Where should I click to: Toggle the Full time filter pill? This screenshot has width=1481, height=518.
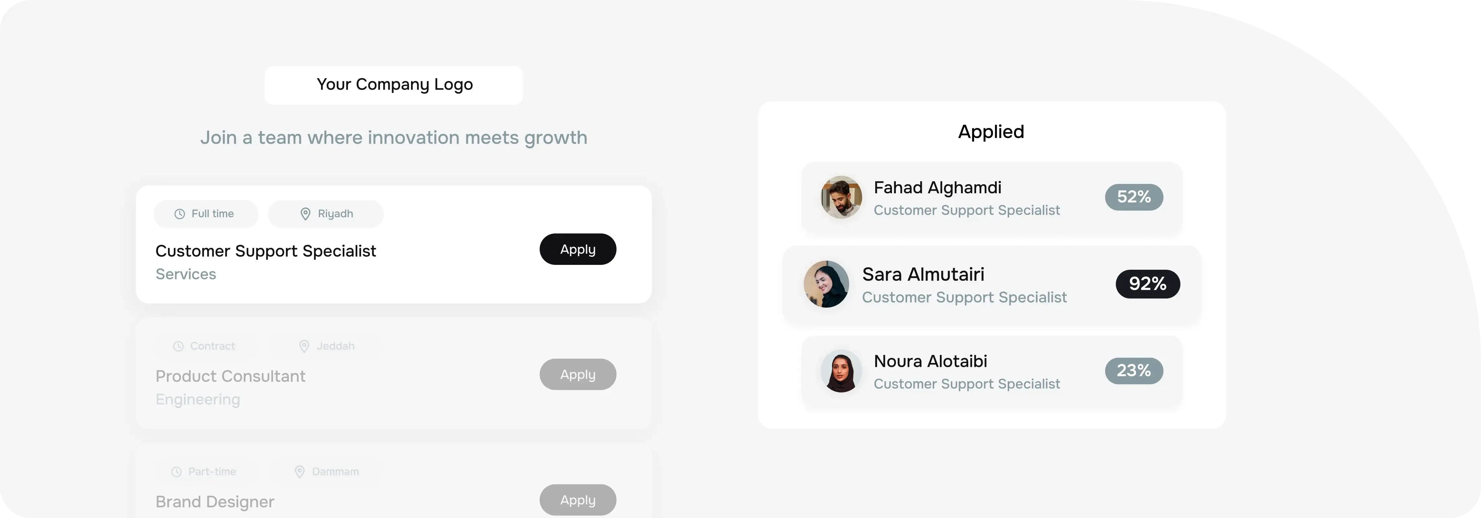(x=206, y=213)
